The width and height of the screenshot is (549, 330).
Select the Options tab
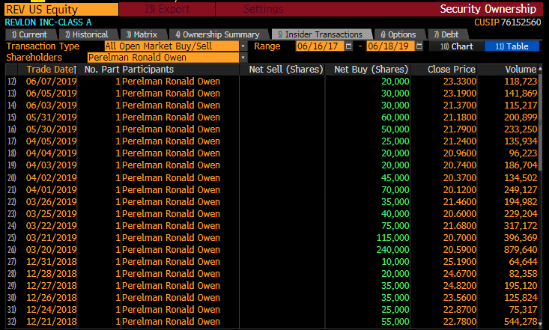coord(398,34)
